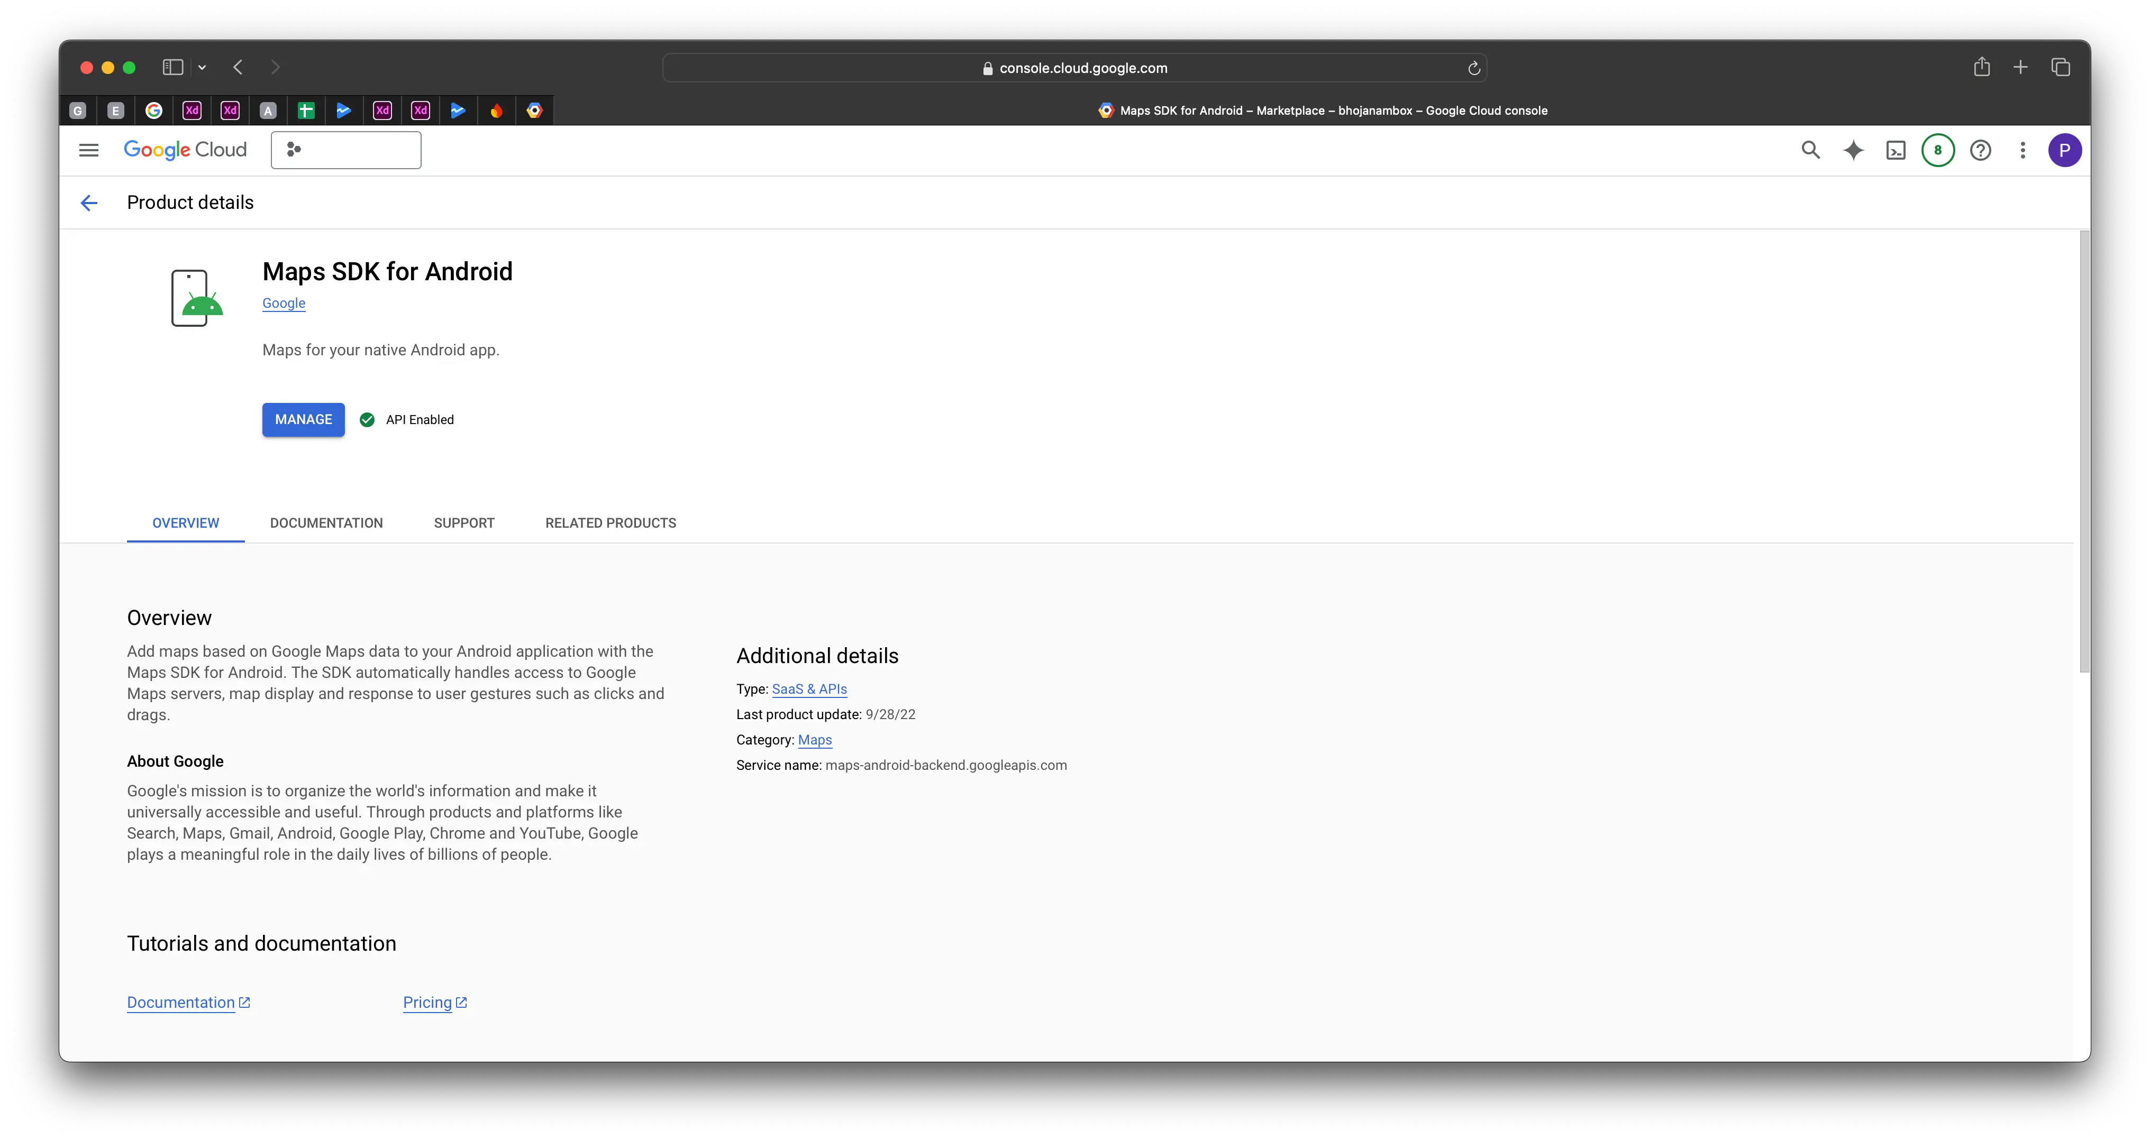Open the three-dot settings and utilities menu
This screenshot has height=1140, width=2150.
click(x=2023, y=150)
